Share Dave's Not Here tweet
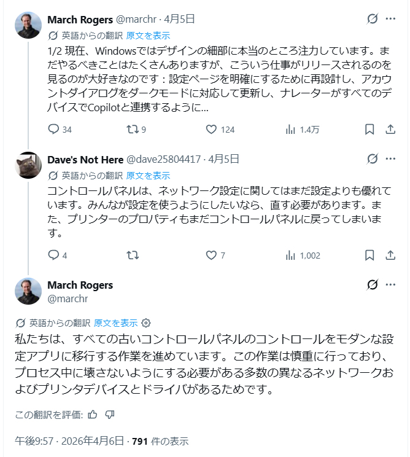Image resolution: width=410 pixels, height=457 pixels. pos(390,255)
